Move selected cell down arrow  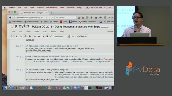[x=39, y=36]
